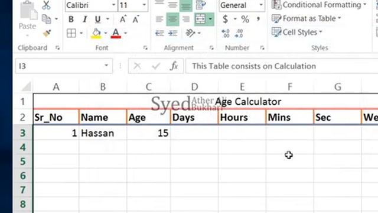Open the Clipboard dialog launcher
Viewport: 378px width, 213px height.
click(x=58, y=48)
